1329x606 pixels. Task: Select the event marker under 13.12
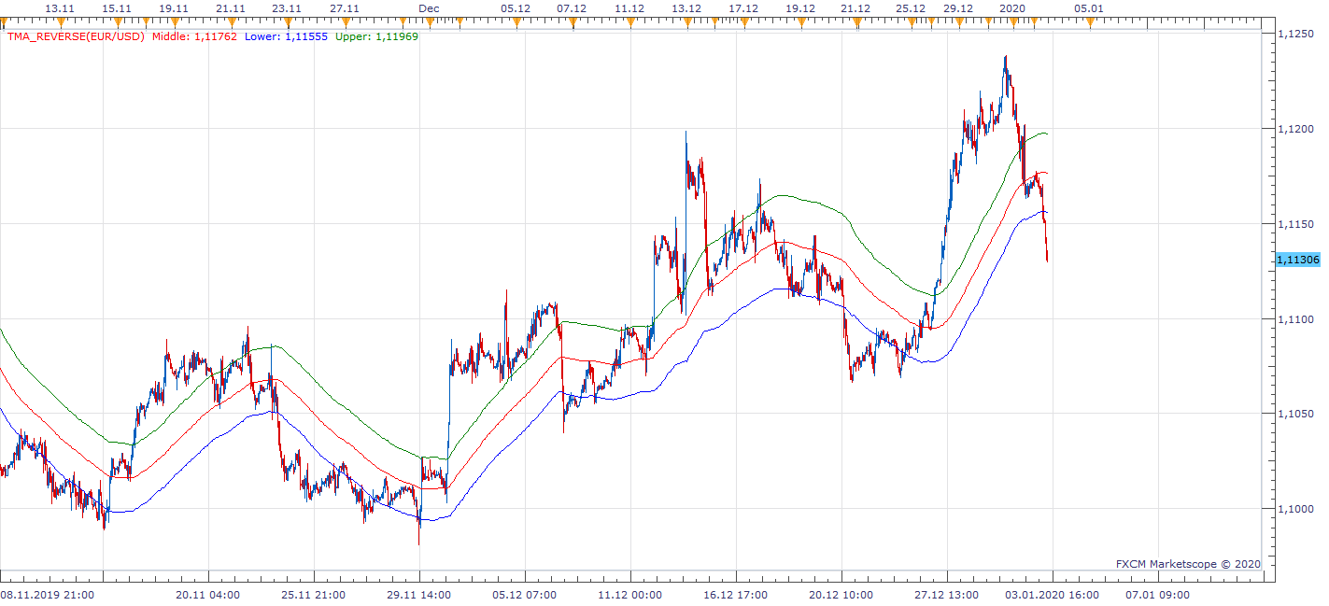click(x=686, y=21)
